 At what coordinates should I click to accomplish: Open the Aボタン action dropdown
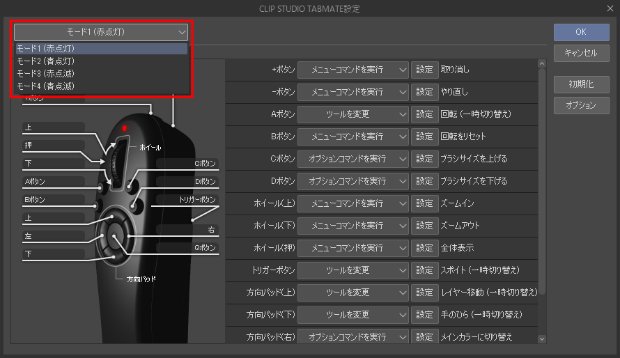353,114
